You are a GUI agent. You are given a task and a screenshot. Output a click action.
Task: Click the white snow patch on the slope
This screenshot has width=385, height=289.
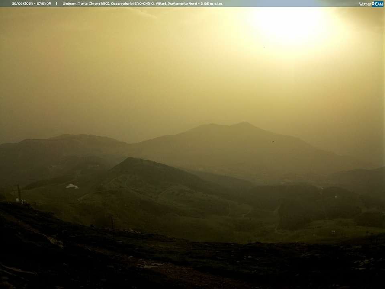[x=72, y=186]
